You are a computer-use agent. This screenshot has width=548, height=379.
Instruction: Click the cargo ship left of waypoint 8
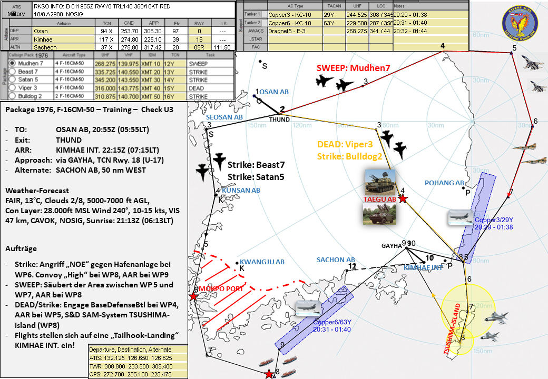tap(266, 362)
